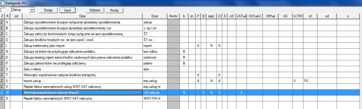This screenshot has width=362, height=109.
Task: Click the NIPue column header
Action: (270, 16)
